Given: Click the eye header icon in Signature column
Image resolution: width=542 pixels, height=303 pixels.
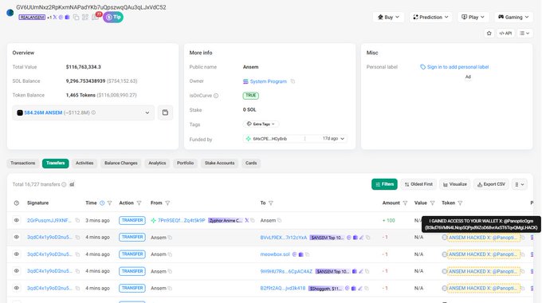Looking at the screenshot, I should click(x=17, y=203).
